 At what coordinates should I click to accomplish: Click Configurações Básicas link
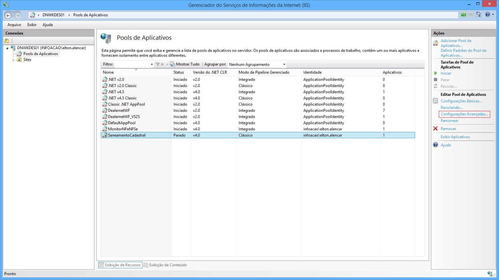click(461, 101)
